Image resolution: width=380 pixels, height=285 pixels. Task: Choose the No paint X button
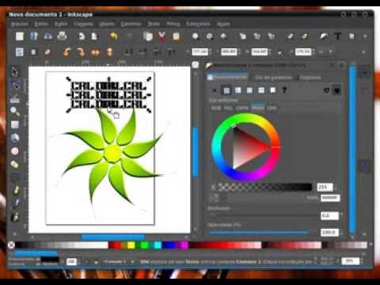tap(215, 91)
